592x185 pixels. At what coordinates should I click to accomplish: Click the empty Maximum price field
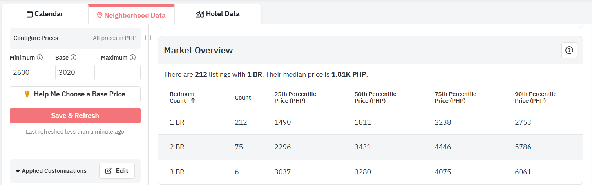(x=120, y=73)
